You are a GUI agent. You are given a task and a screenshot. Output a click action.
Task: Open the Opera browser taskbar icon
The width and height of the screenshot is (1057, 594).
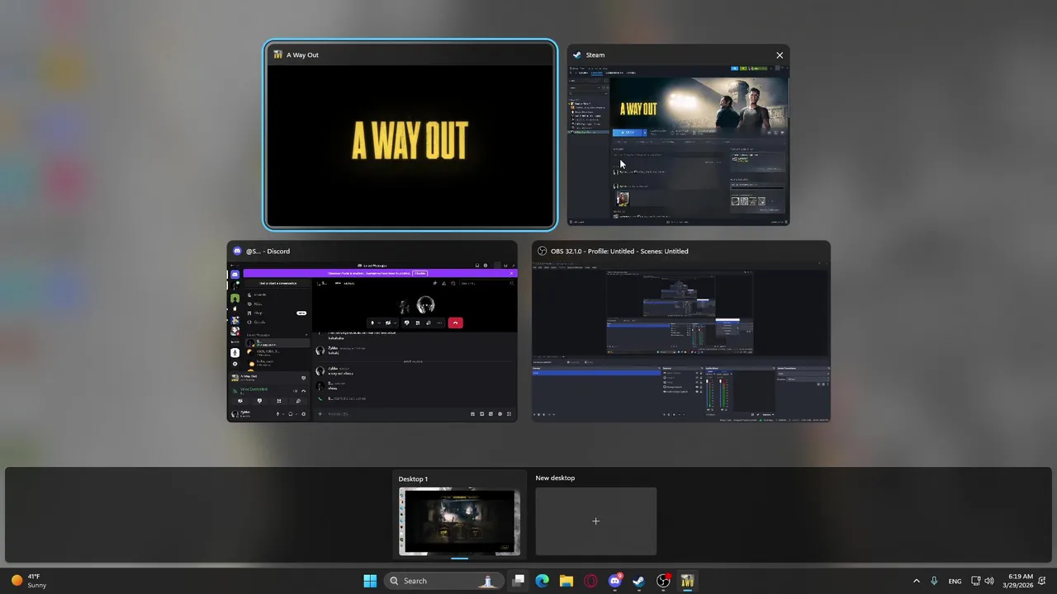click(x=590, y=581)
